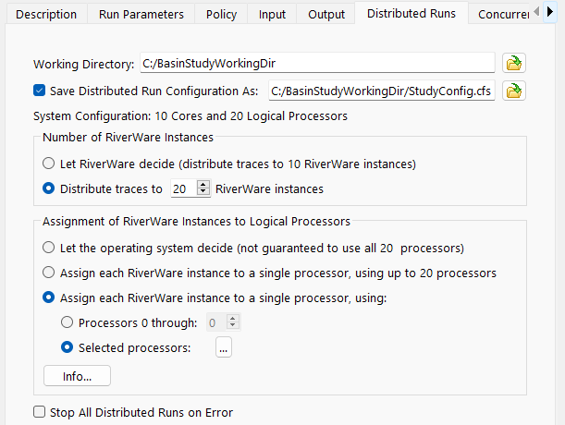Open the Description tab
565x425 pixels.
pyautogui.click(x=47, y=14)
